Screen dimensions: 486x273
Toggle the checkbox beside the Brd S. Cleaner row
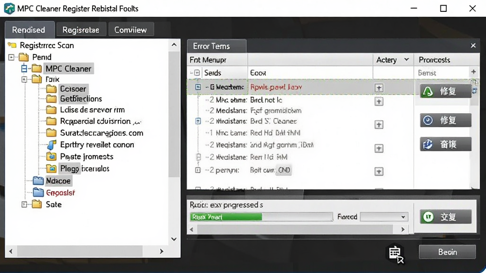(x=198, y=121)
